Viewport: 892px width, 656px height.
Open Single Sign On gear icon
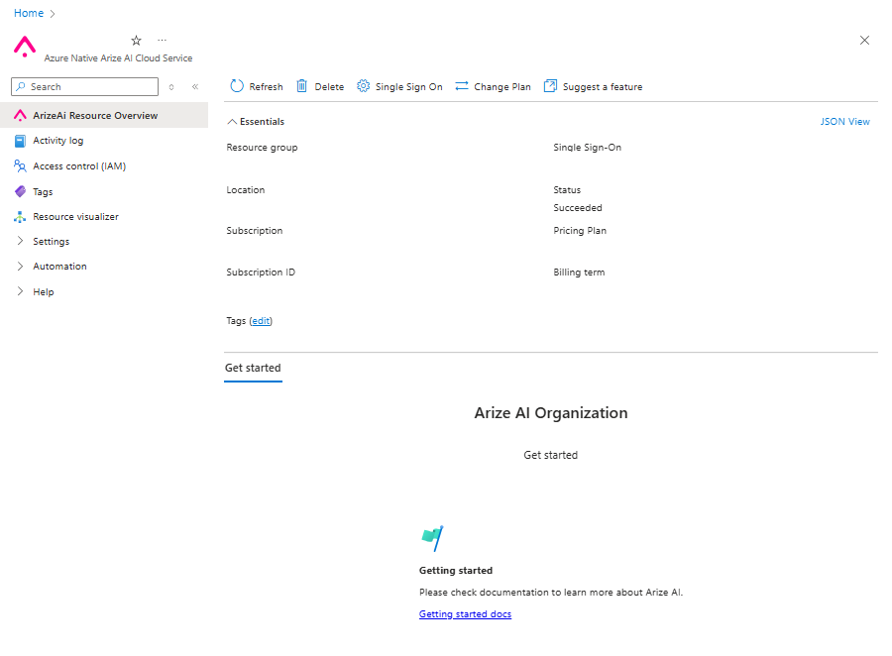click(x=363, y=86)
